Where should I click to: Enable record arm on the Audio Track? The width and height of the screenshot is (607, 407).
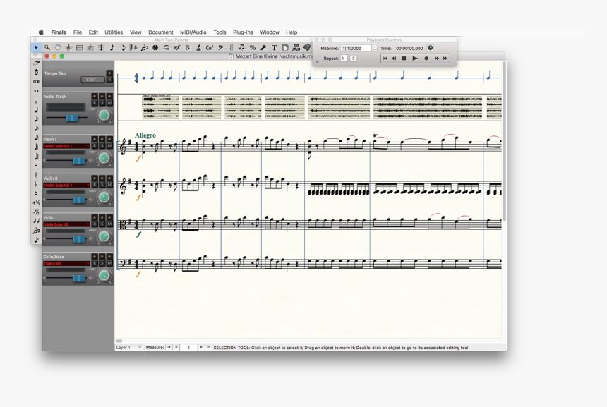coord(95,102)
